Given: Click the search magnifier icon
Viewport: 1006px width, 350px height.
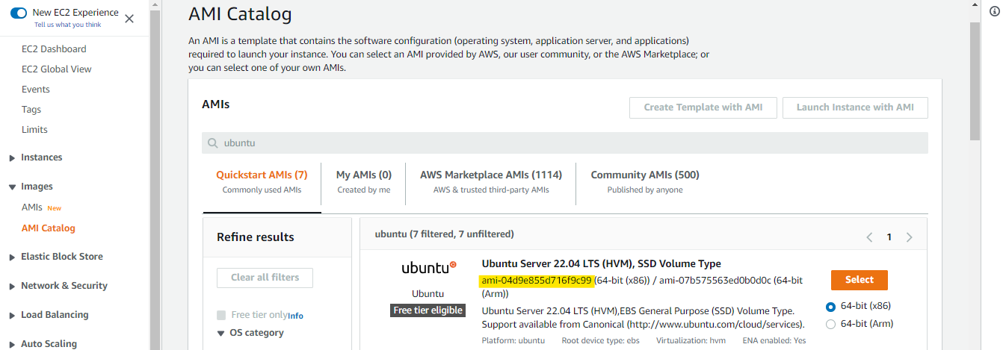Looking at the screenshot, I should (x=213, y=143).
